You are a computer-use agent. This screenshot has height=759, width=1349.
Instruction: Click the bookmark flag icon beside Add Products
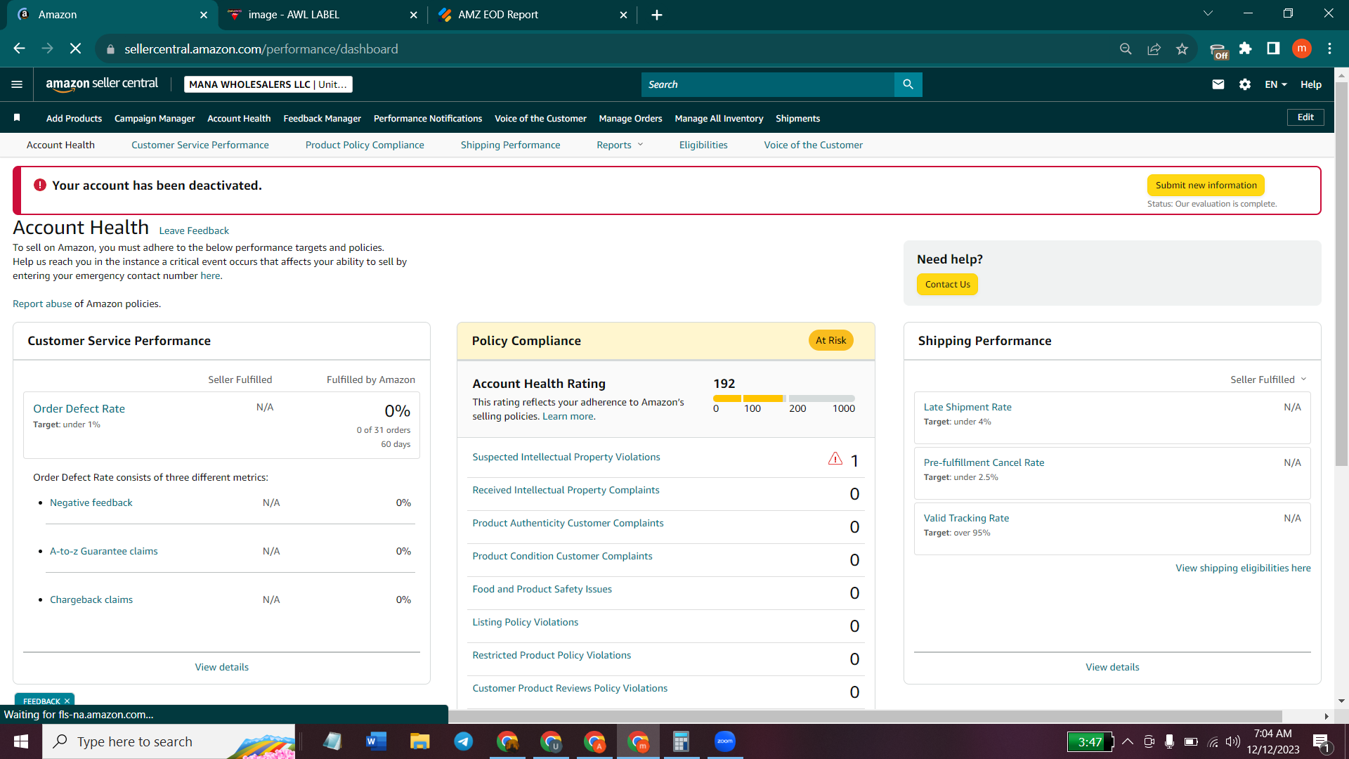[x=17, y=117]
